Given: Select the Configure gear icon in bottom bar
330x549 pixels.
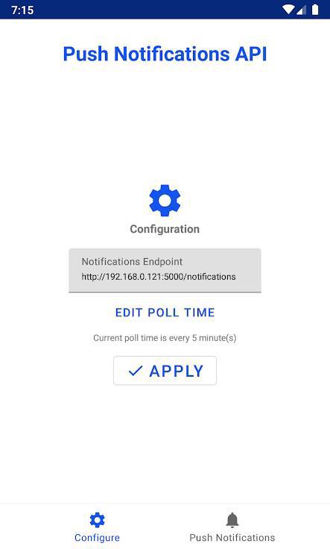Looking at the screenshot, I should click(x=97, y=520).
